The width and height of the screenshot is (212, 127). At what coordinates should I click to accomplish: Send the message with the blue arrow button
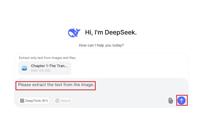point(181,100)
